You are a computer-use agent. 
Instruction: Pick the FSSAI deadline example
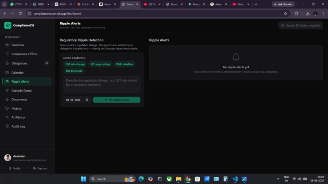124,64
